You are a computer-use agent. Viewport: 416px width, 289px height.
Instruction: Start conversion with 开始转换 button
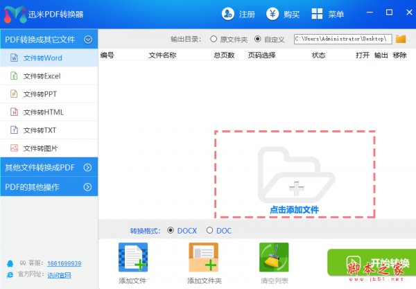[372, 263]
